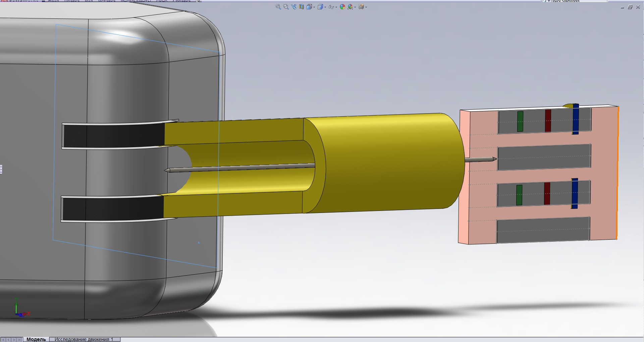Expand the collapsed left panel handle
The height and width of the screenshot is (342, 644).
1,169
